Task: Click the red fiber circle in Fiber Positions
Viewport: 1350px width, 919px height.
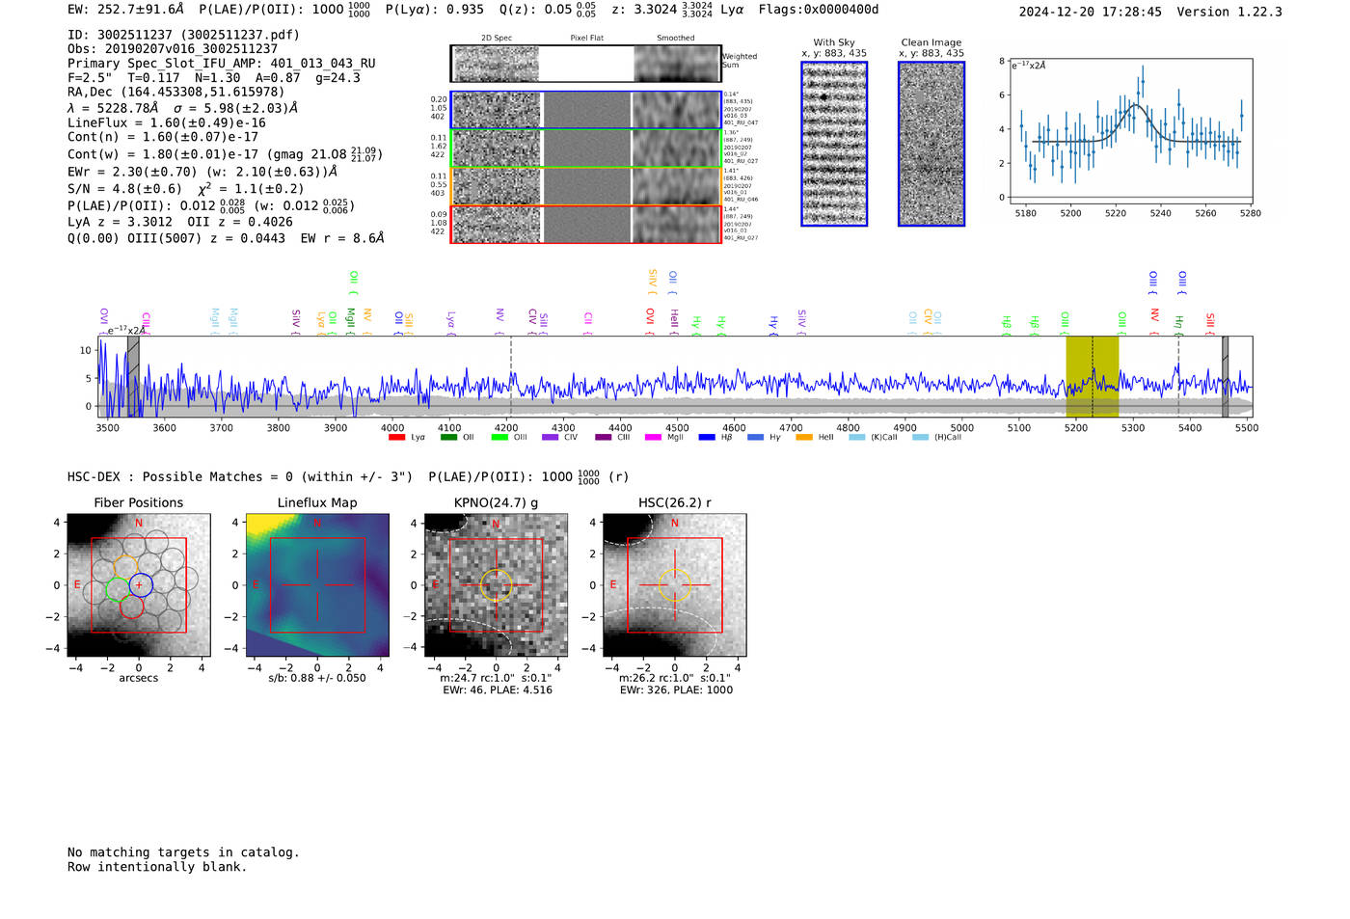Action: 132,607
